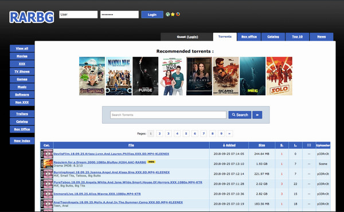Go to the Top 10 tab
The height and width of the screenshot is (212, 344).
pos(297,37)
